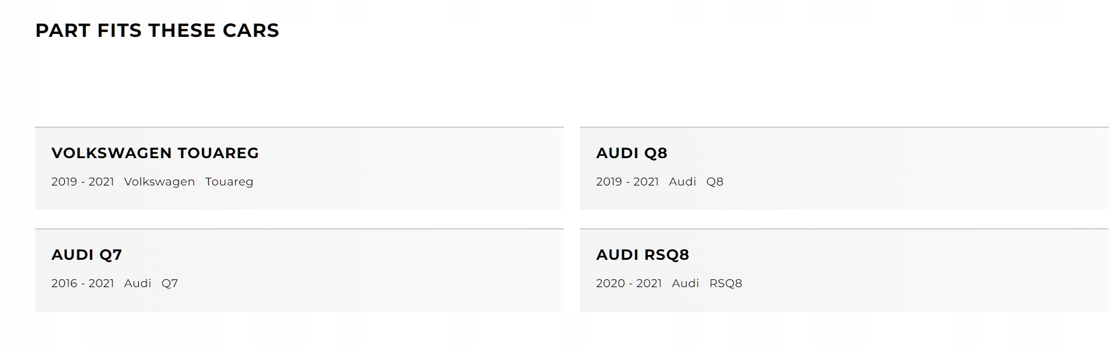Click the 2019 - 2021 years under Volkswagen Touareg

tap(83, 182)
